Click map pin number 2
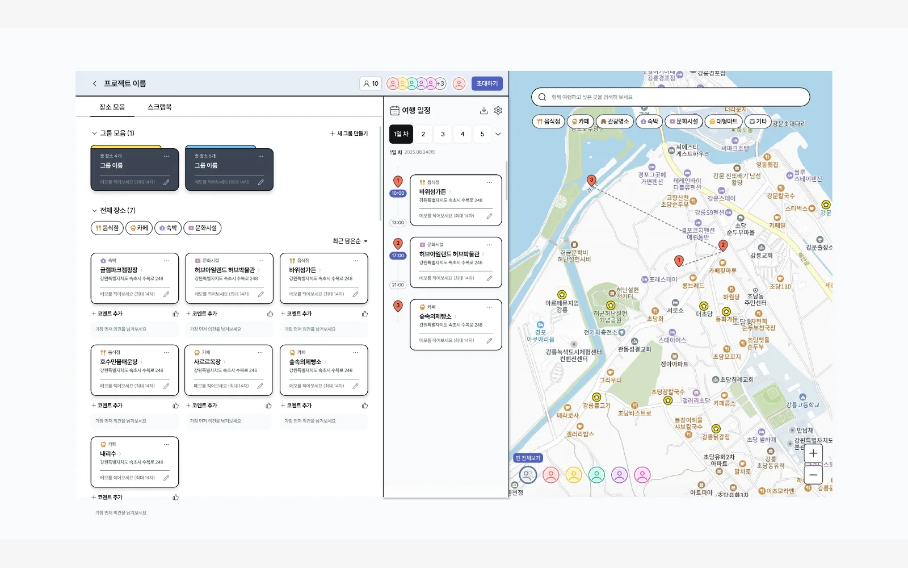This screenshot has height=568, width=908. click(x=722, y=245)
